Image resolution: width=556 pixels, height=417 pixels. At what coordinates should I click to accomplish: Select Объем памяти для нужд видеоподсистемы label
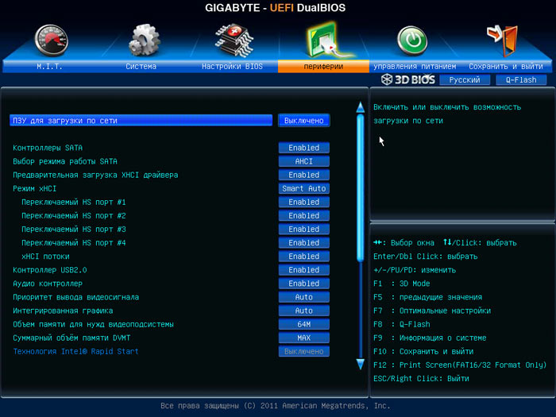pos(93,324)
